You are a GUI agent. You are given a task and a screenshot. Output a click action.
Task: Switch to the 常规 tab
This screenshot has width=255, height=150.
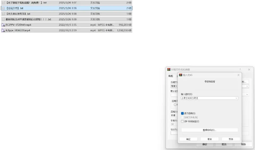[x=171, y=76]
